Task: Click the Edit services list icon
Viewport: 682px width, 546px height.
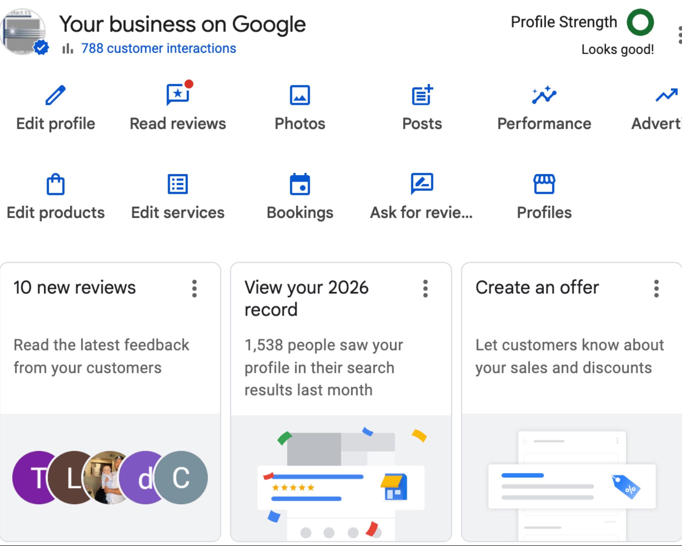Action: pos(178,184)
